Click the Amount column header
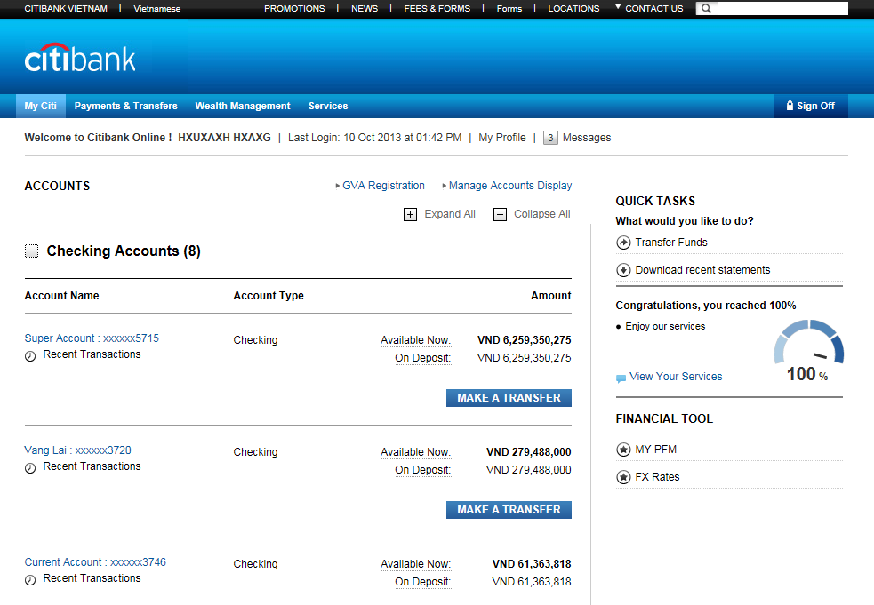The image size is (874, 605). pos(550,296)
